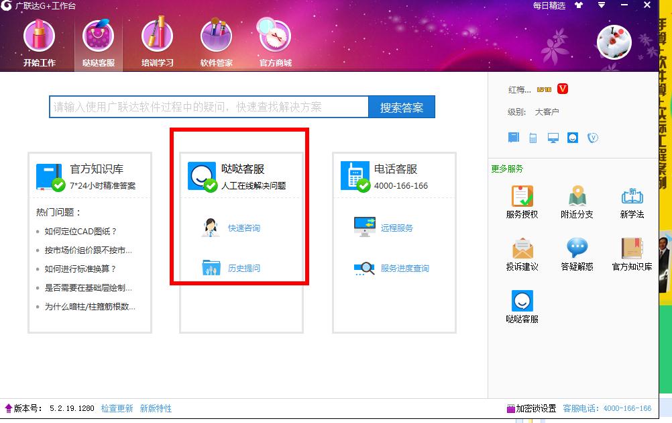This screenshot has width=672, height=423.
Task: Open 官方知识库 in 更多服务 panel
Action: (x=632, y=254)
